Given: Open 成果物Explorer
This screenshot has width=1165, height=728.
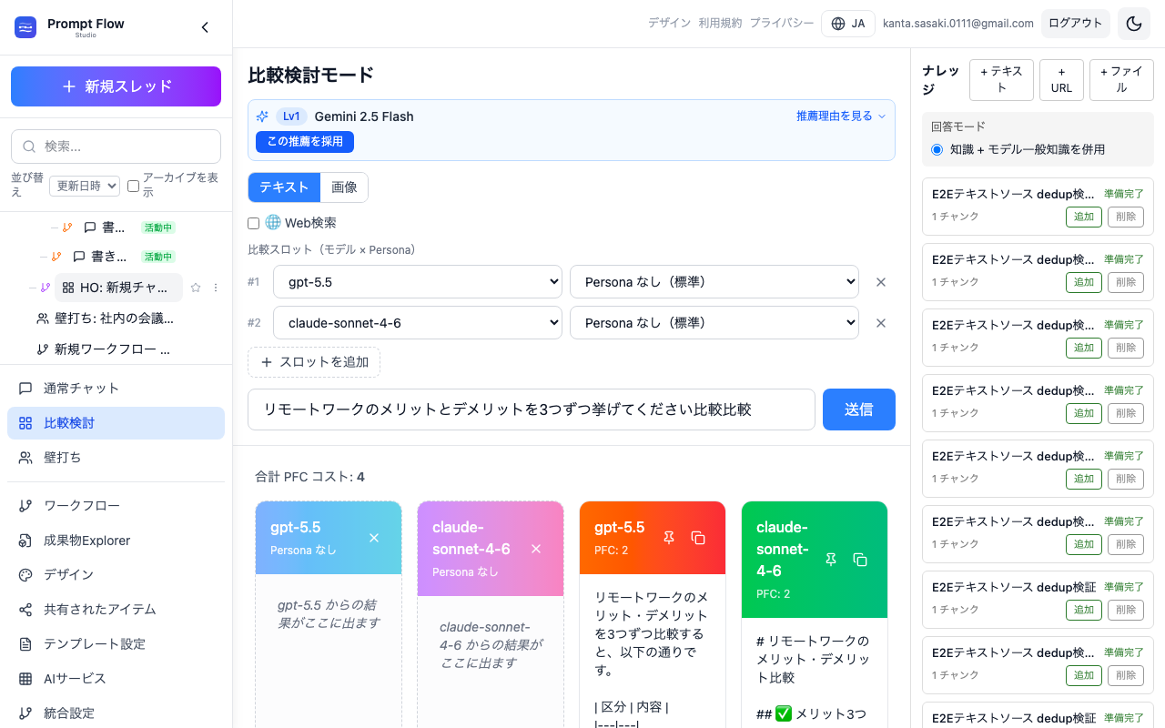Looking at the screenshot, I should pyautogui.click(x=116, y=541).
